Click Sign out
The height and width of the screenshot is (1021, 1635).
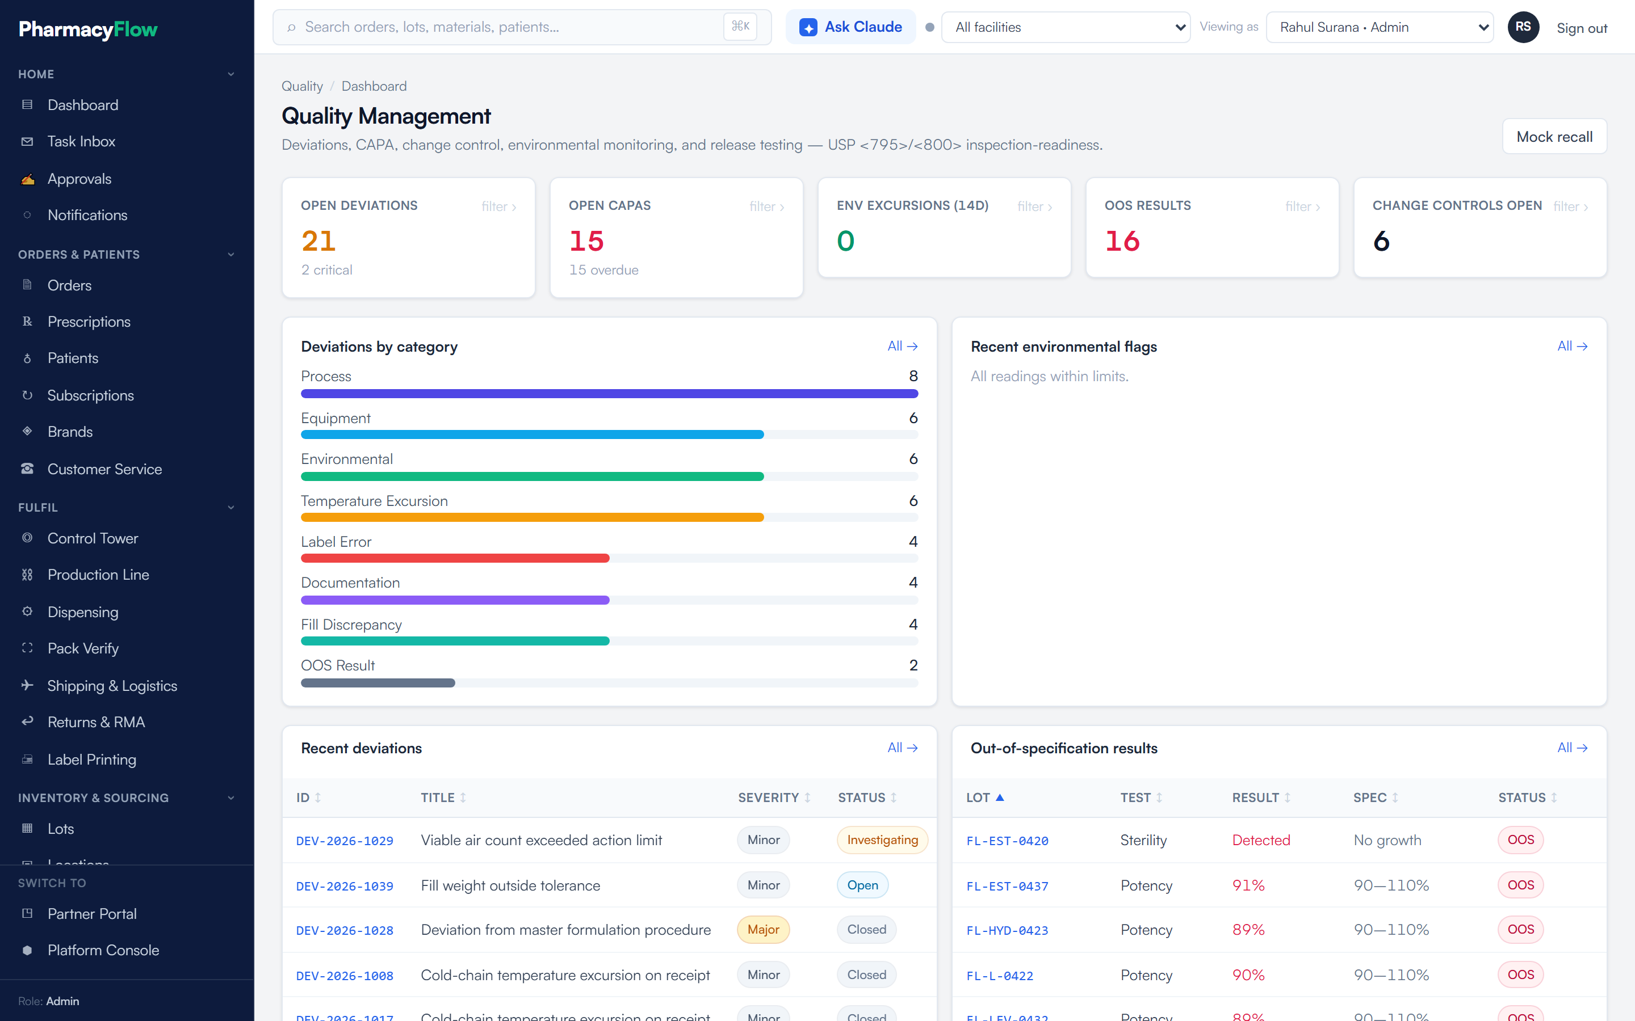click(1582, 28)
